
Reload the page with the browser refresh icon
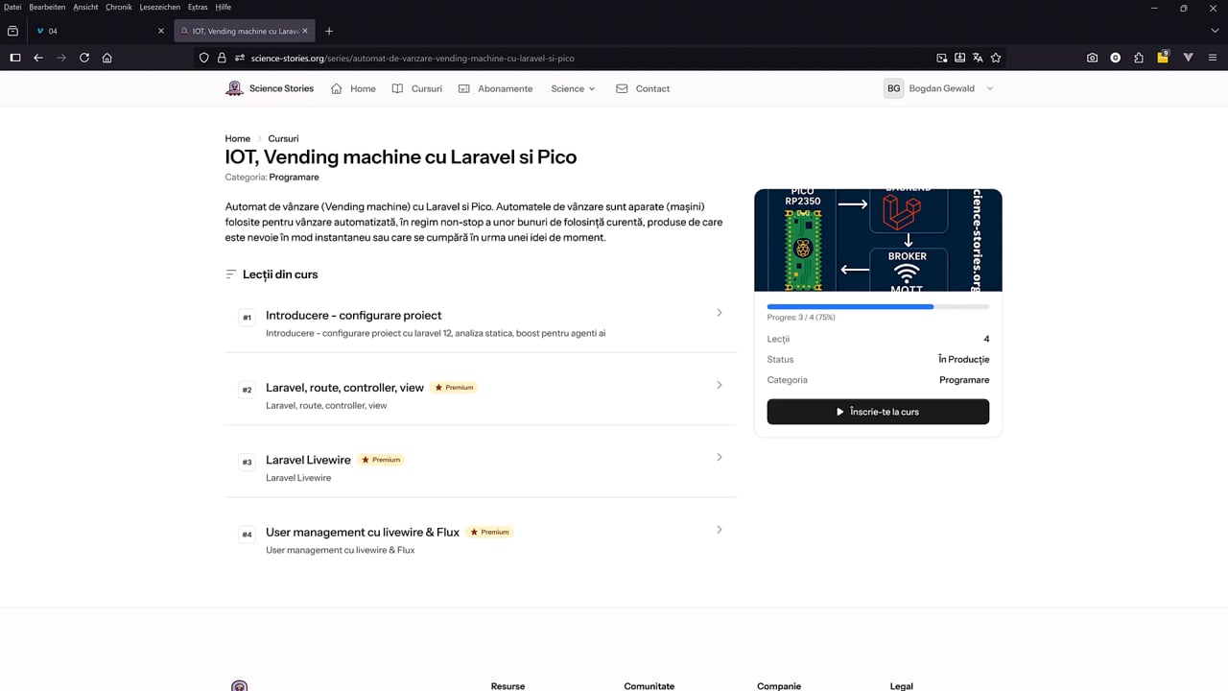[x=84, y=58]
